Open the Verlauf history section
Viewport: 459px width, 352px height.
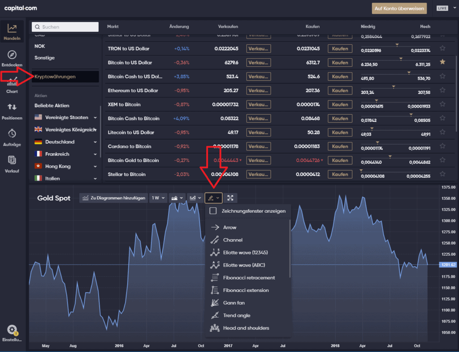(12, 164)
